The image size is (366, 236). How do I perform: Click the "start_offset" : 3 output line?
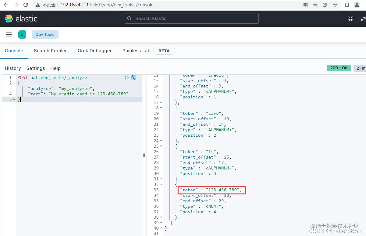coord(204,81)
